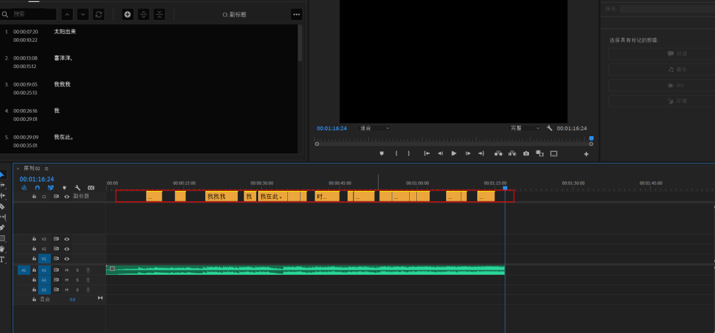Select caption entry 我在此。

click(x=64, y=137)
